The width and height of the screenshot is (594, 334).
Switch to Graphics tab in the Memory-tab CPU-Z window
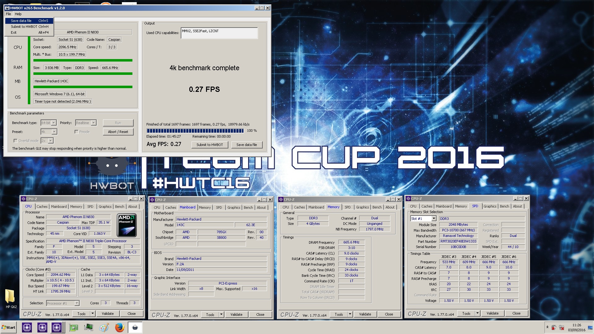pos(363,207)
